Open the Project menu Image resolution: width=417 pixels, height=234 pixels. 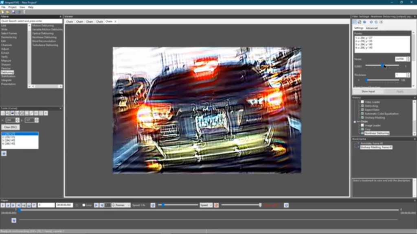(x=13, y=7)
